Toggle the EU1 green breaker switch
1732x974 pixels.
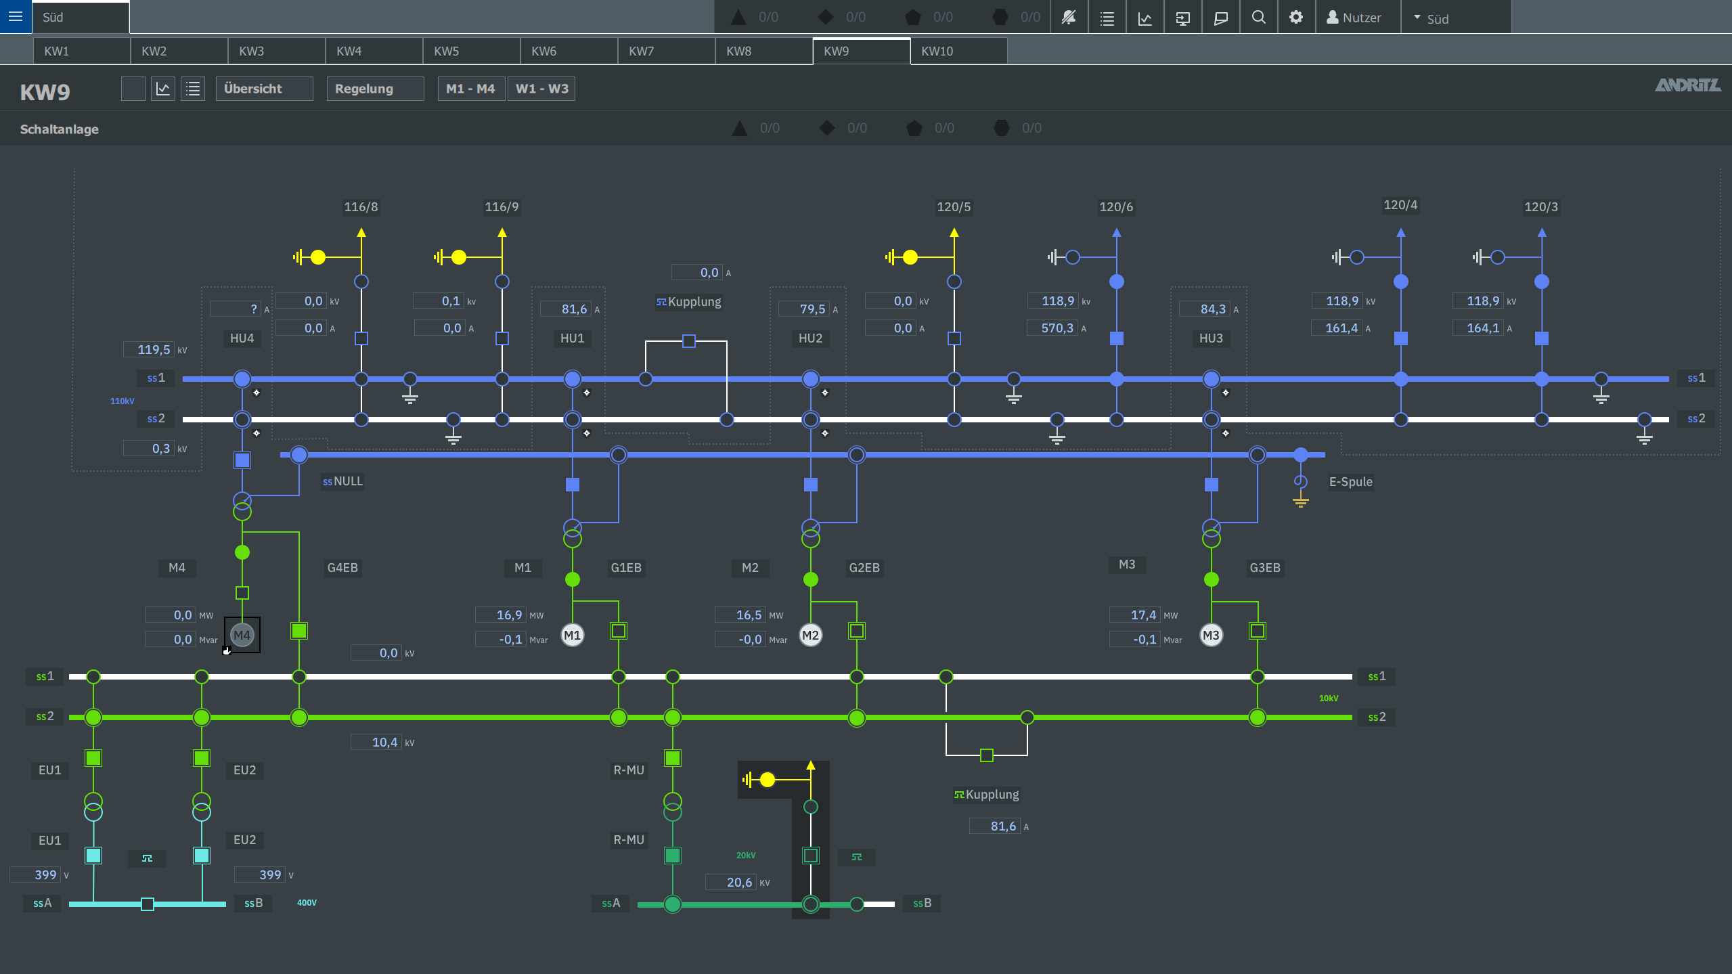click(x=93, y=758)
